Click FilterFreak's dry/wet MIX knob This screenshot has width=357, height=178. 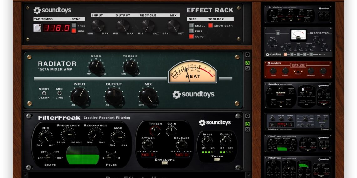(45, 137)
